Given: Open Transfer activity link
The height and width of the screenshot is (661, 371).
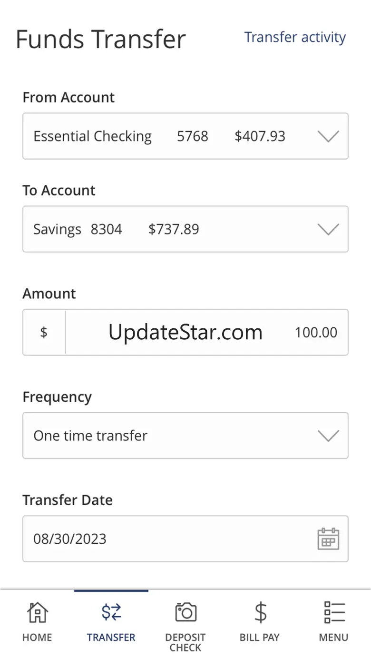Looking at the screenshot, I should point(295,37).
